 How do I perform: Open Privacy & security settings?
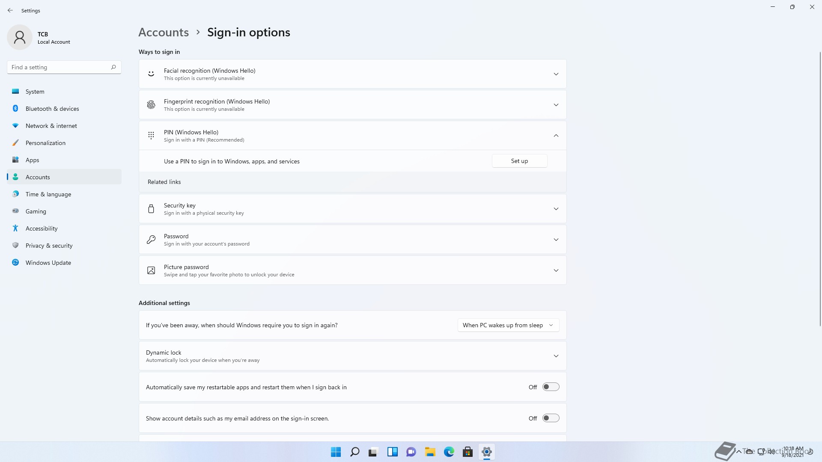(49, 246)
